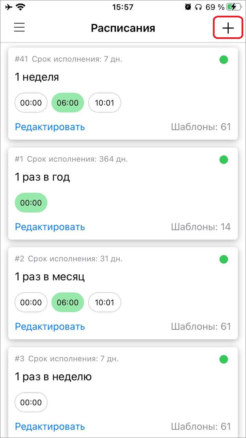Toggle 10:01 time chip in '1 раз в месяц'
This screenshot has width=246, height=438.
[x=104, y=302]
